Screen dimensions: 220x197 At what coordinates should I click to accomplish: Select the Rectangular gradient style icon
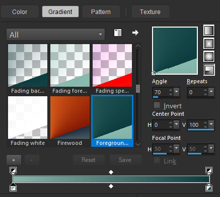point(209,44)
